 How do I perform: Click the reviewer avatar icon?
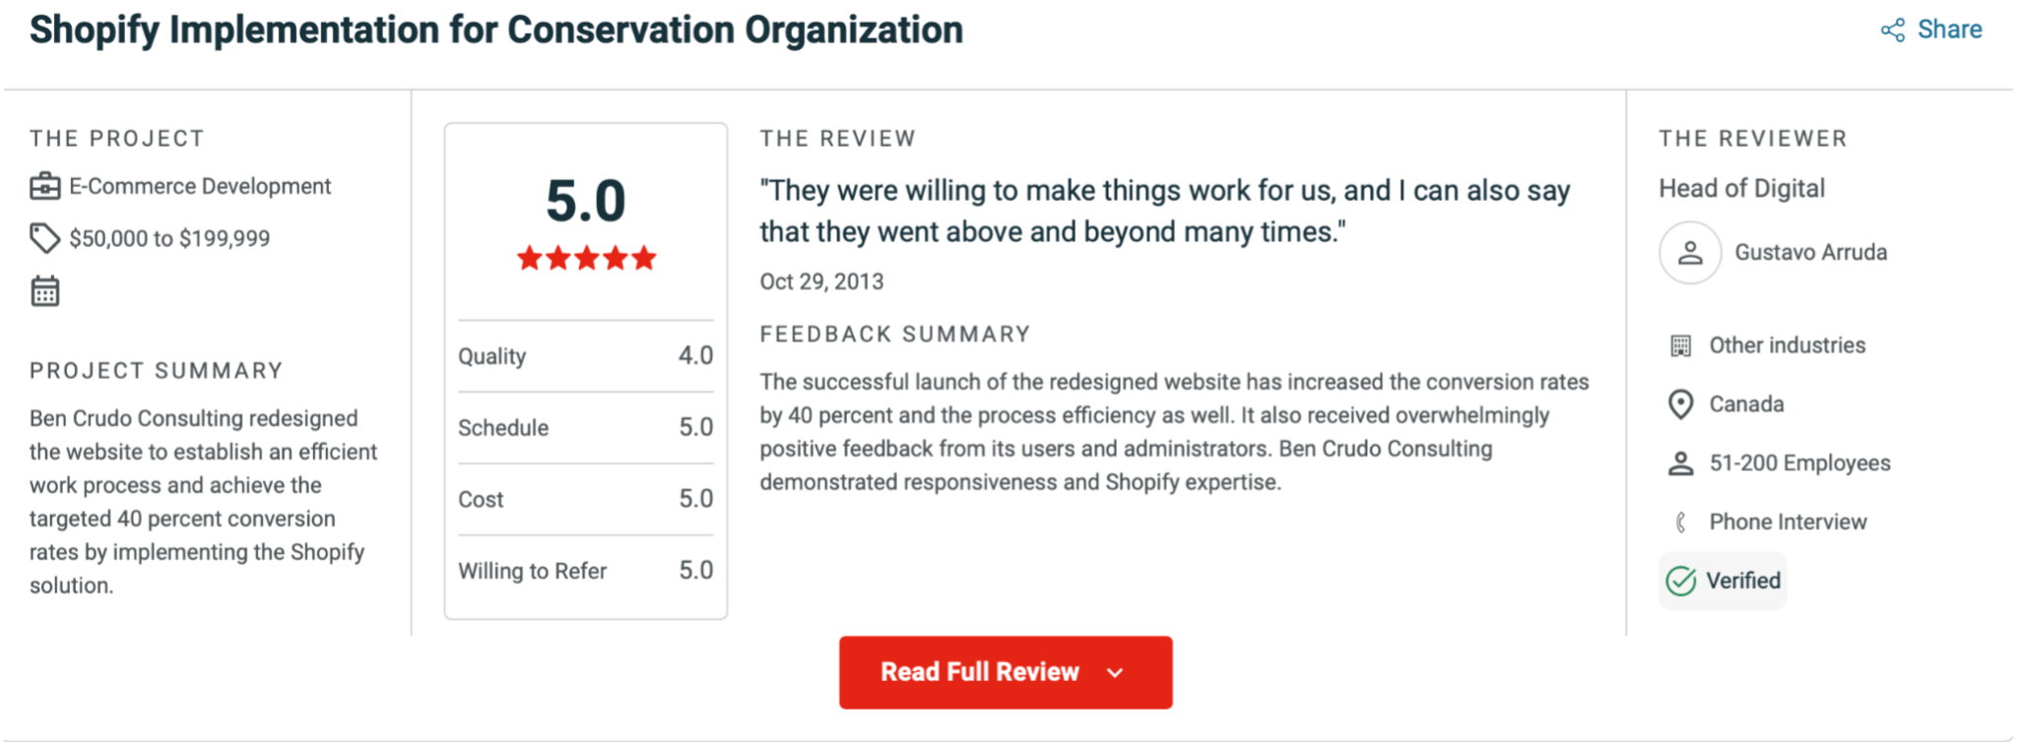coord(1690,253)
